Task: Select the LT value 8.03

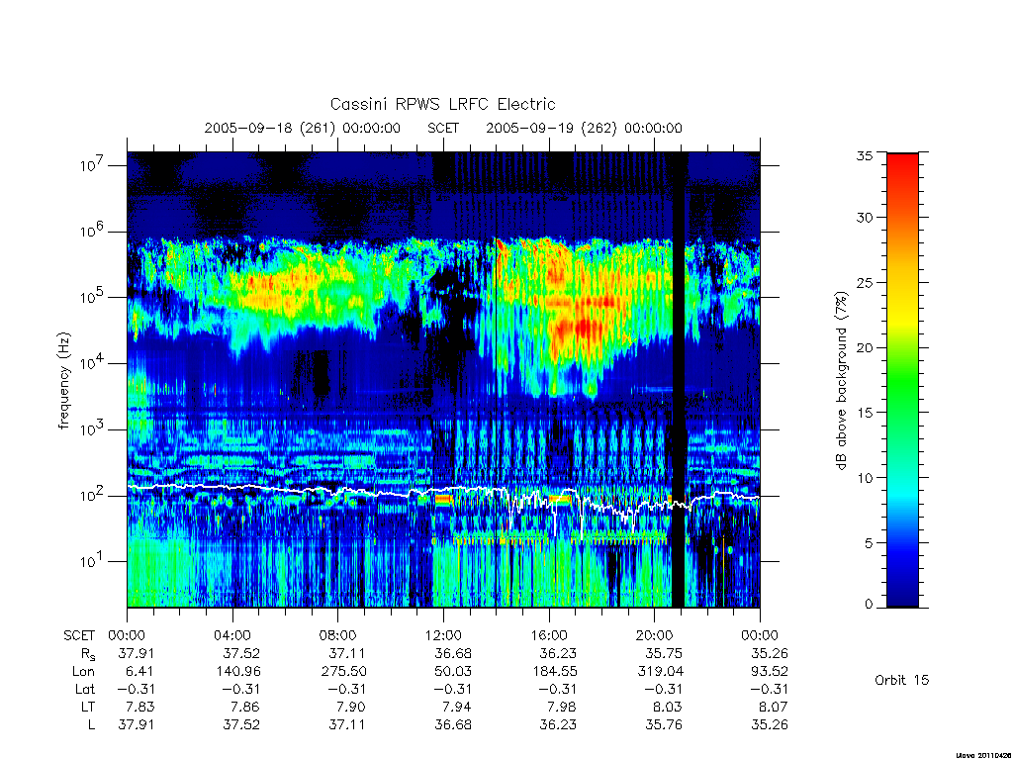Action: pos(668,707)
